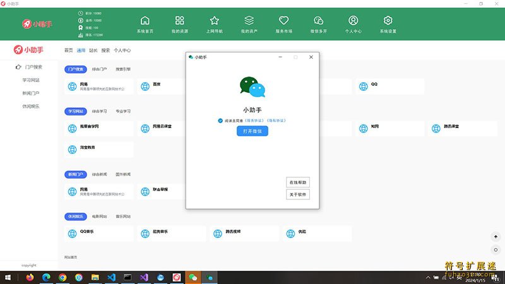
Task: Open the 关于软件 button
Action: click(x=298, y=194)
